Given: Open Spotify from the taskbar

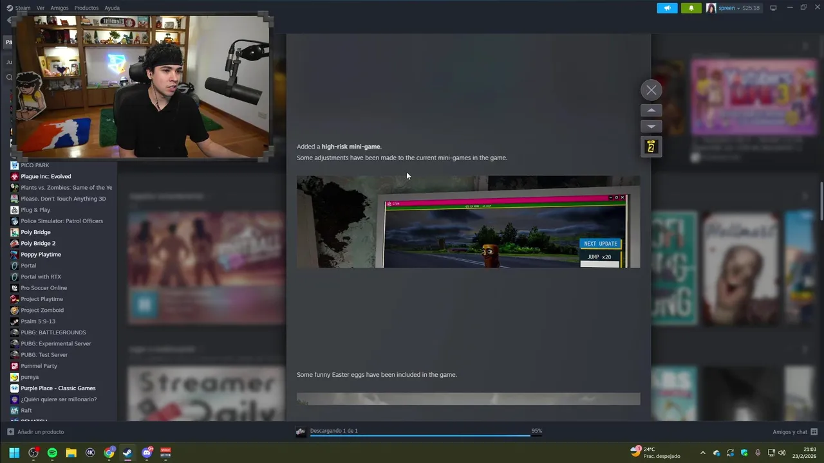Looking at the screenshot, I should pyautogui.click(x=52, y=453).
